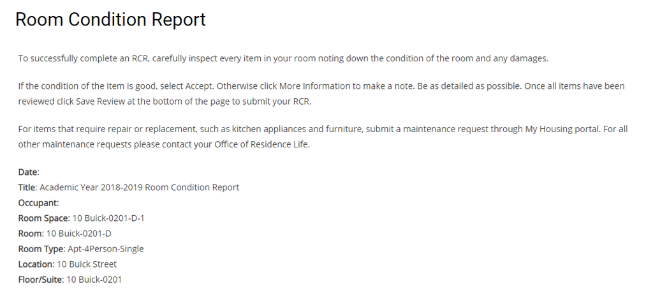Click the Title label
Viewport: 653px width, 293px height.
coord(27,188)
